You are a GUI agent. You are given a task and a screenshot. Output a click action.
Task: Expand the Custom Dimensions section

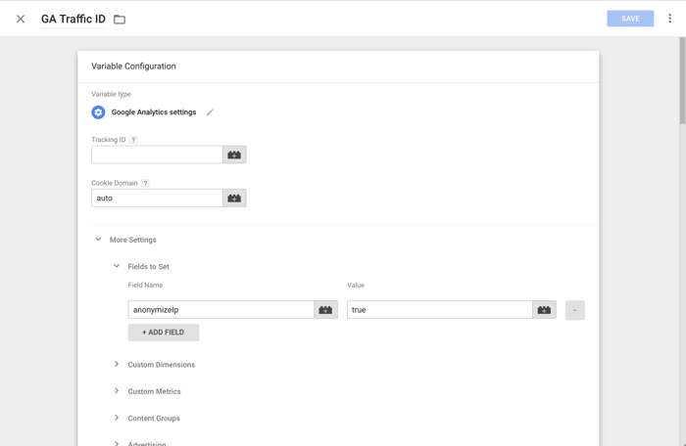tap(117, 365)
